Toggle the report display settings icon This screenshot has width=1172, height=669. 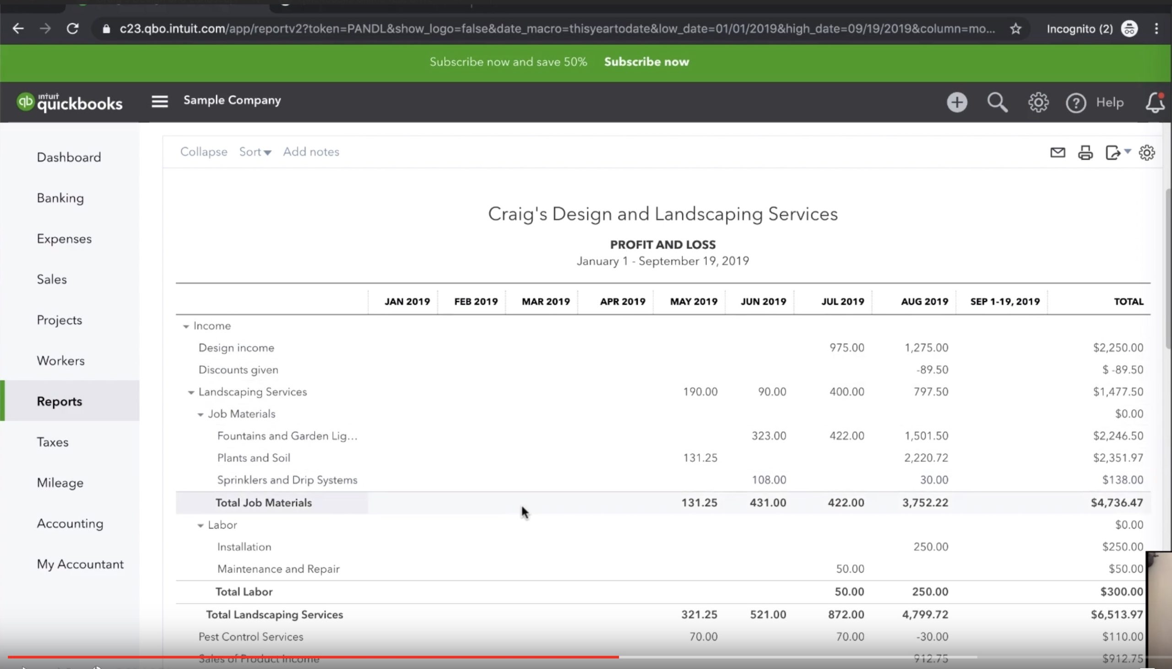[1147, 152]
